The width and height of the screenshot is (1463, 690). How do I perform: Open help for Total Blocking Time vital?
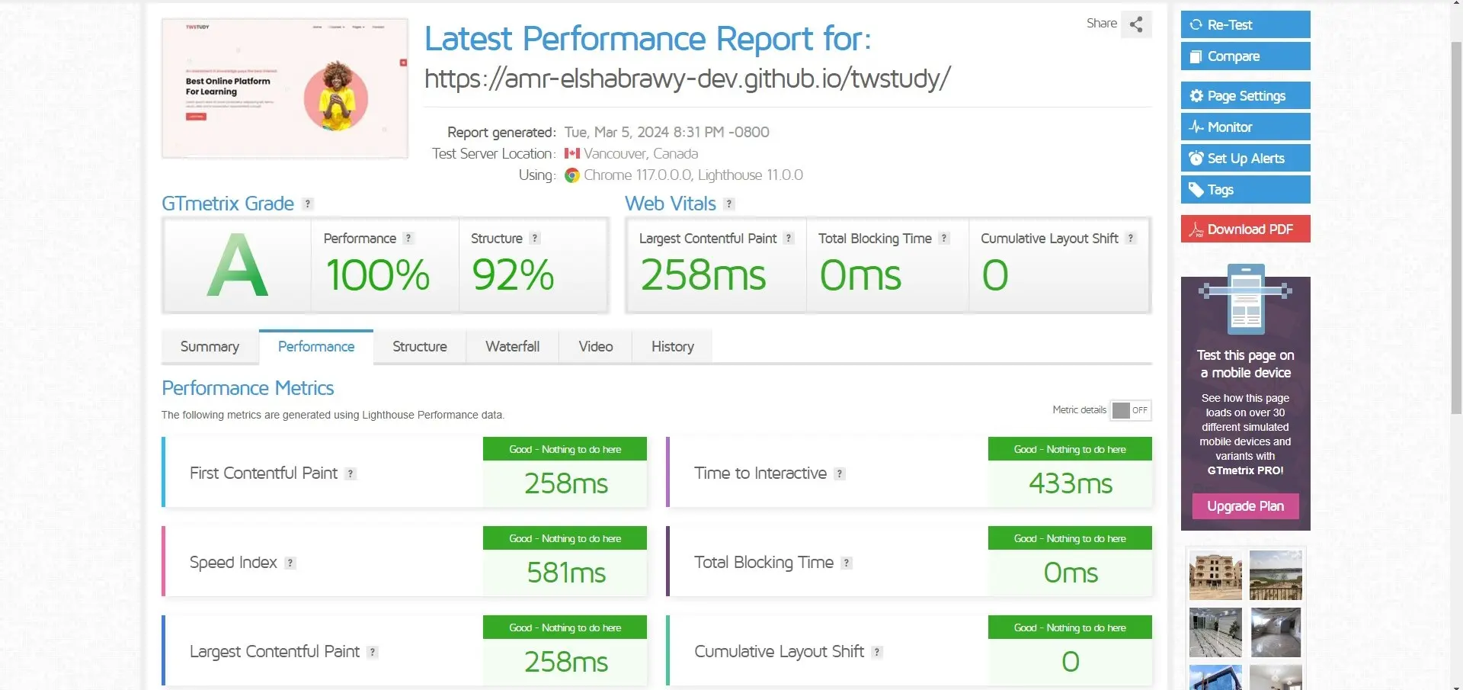pyautogui.click(x=944, y=238)
